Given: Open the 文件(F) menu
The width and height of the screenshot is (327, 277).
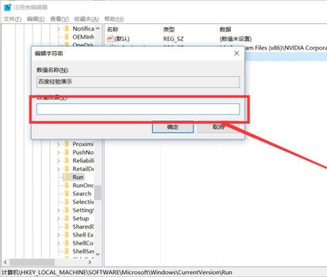Looking at the screenshot, I should coord(13,19).
